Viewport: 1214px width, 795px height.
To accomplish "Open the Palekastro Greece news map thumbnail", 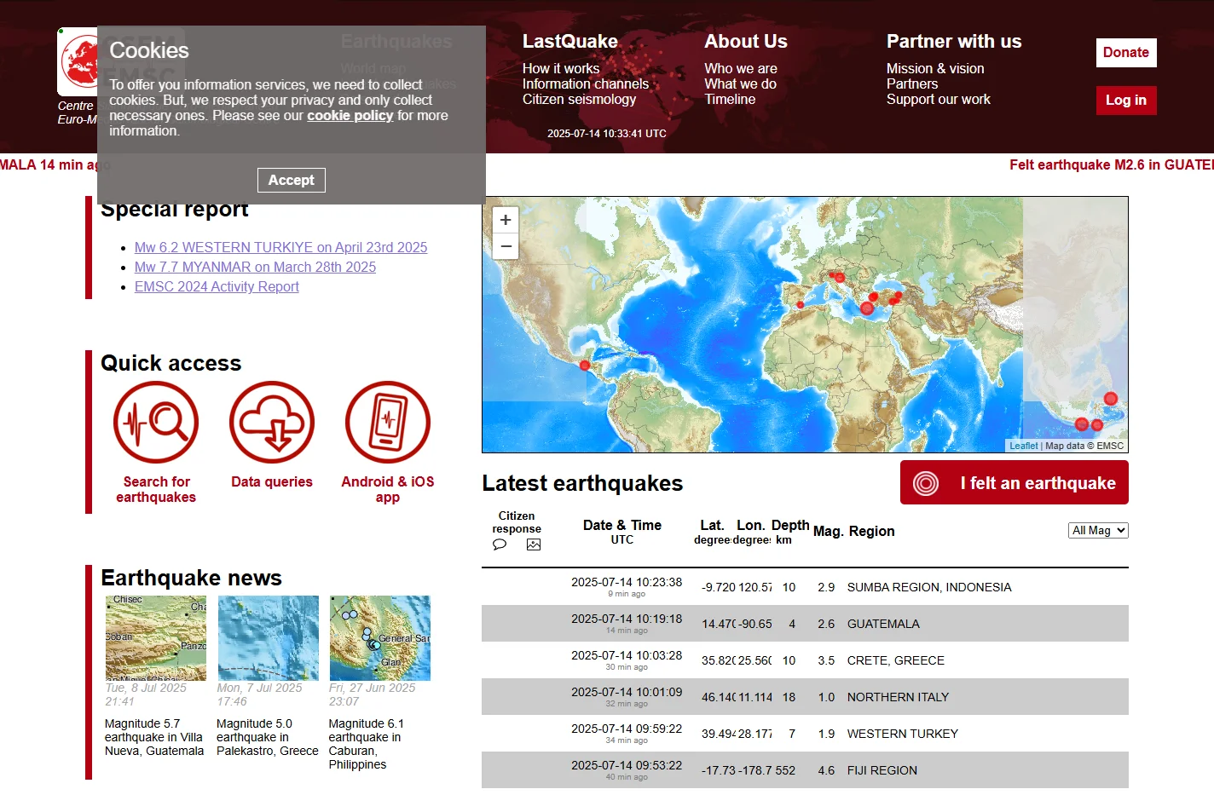I will click(x=268, y=637).
